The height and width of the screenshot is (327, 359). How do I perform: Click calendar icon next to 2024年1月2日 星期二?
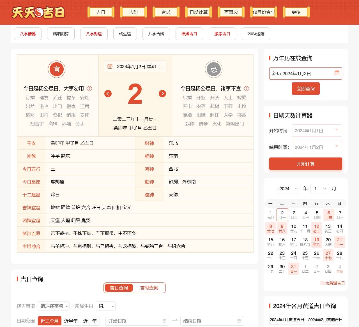pyautogui.click(x=110, y=66)
